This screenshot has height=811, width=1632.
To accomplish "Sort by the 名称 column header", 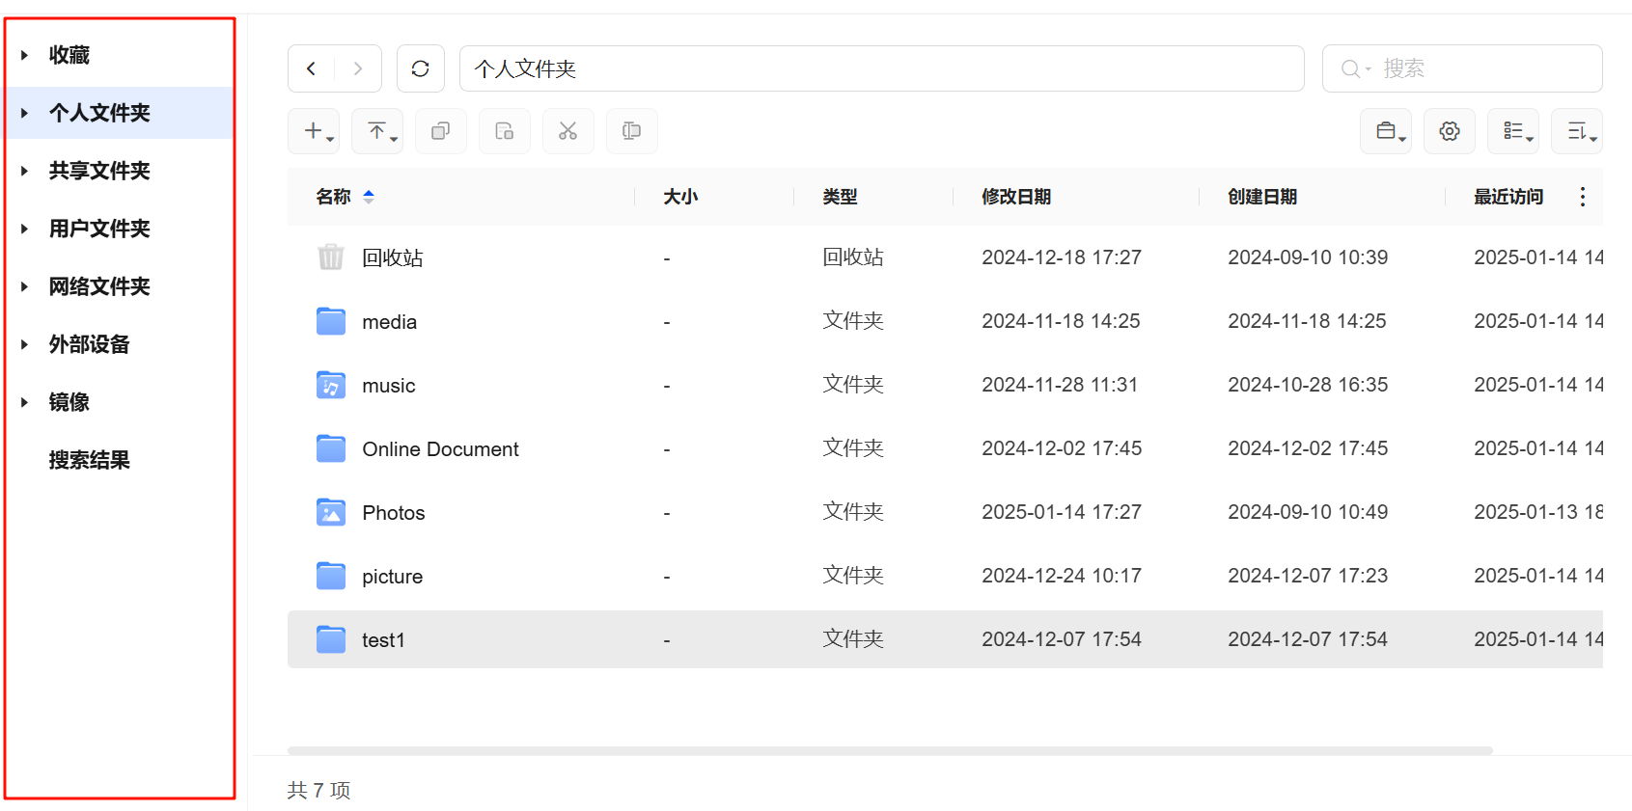I will (334, 197).
